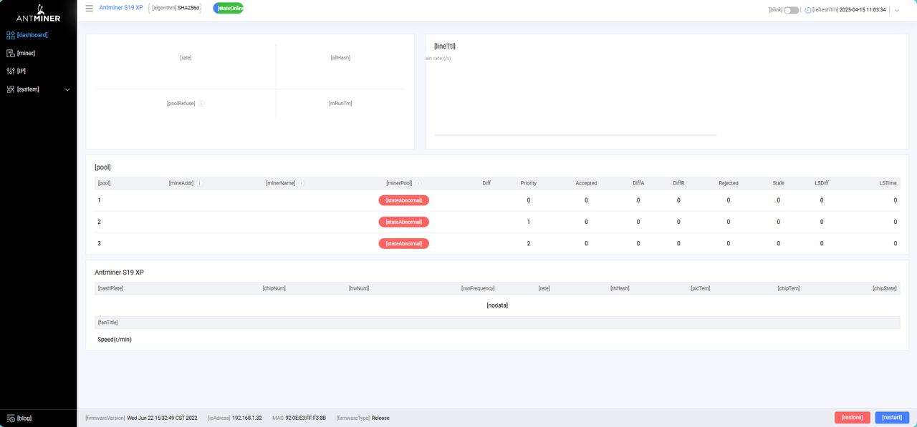Click the [allHash] stat label

click(340, 58)
